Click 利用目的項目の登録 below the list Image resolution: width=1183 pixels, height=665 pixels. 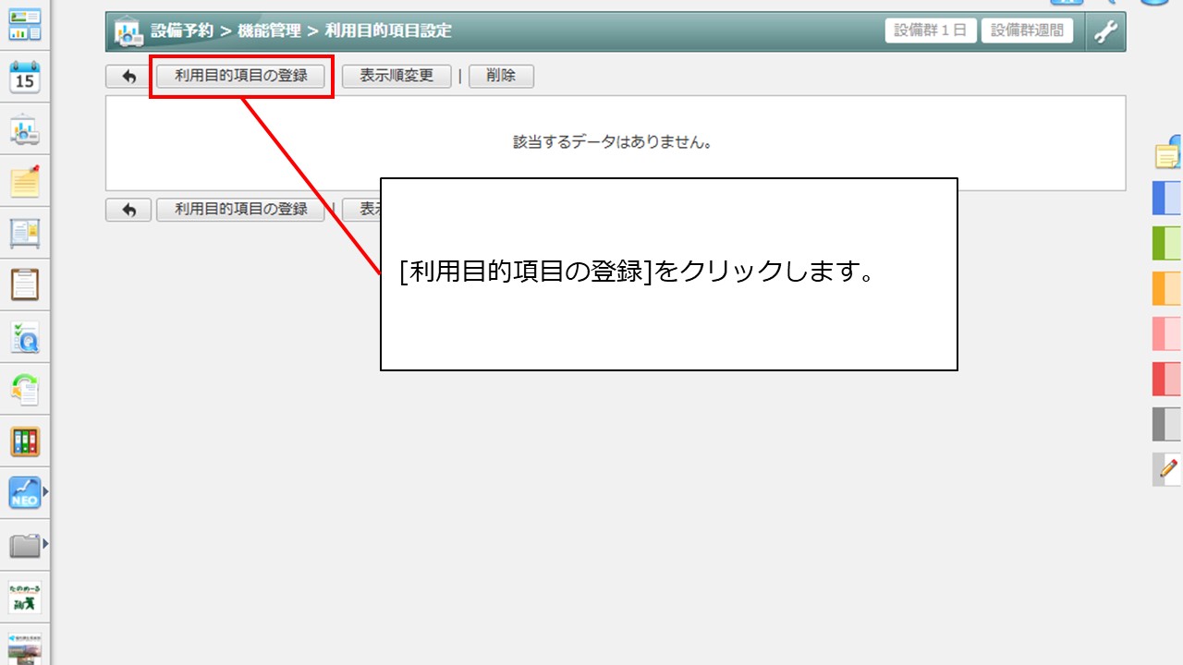coord(241,210)
